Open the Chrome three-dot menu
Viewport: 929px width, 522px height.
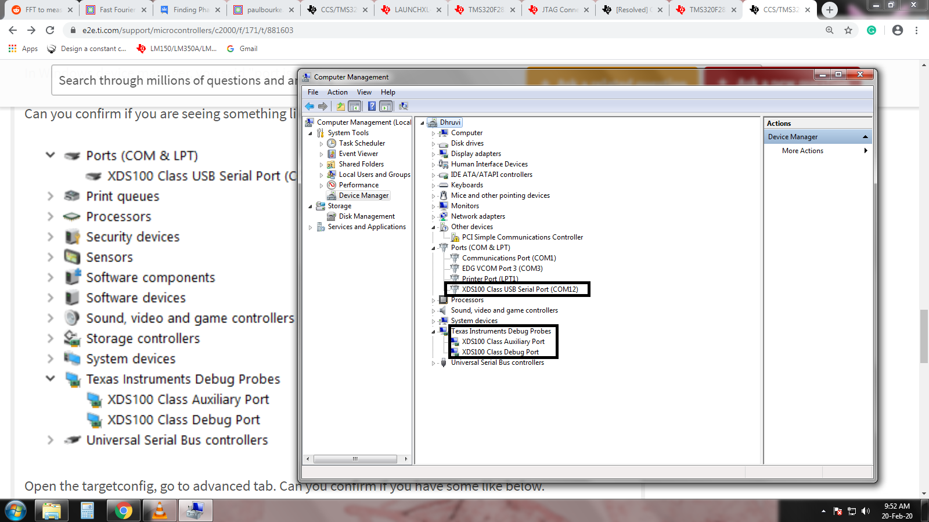point(916,30)
